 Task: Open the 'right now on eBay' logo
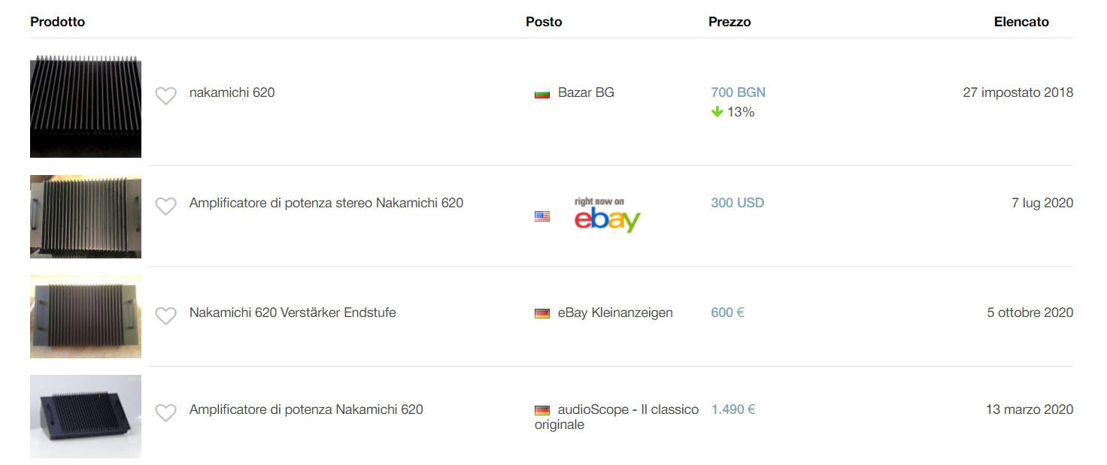click(607, 215)
